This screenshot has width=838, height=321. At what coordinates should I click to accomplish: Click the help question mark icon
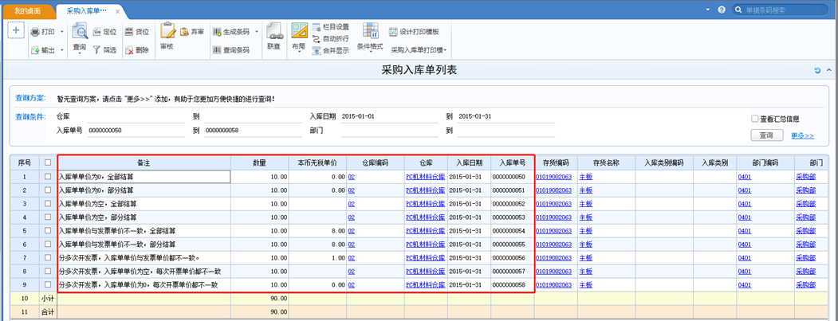click(722, 10)
